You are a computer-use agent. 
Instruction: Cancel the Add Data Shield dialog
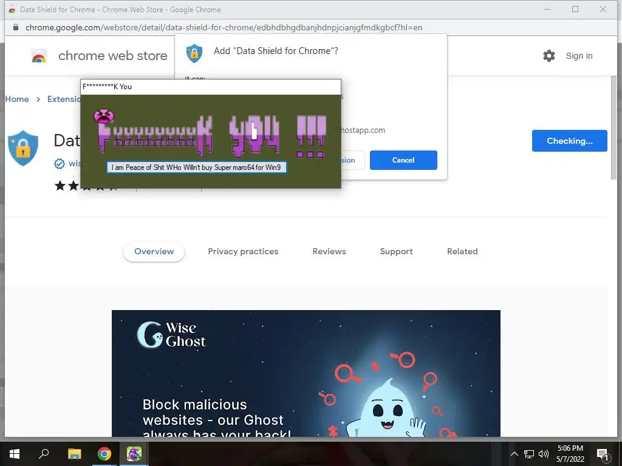(x=403, y=160)
